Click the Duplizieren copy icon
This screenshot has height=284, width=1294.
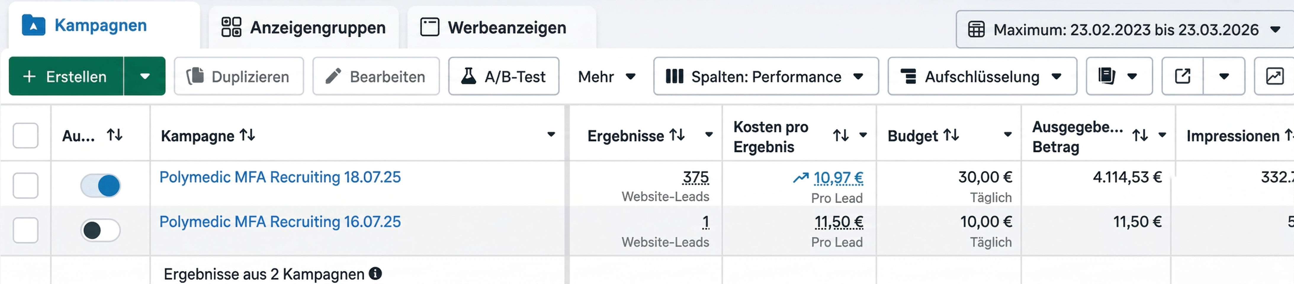point(197,76)
